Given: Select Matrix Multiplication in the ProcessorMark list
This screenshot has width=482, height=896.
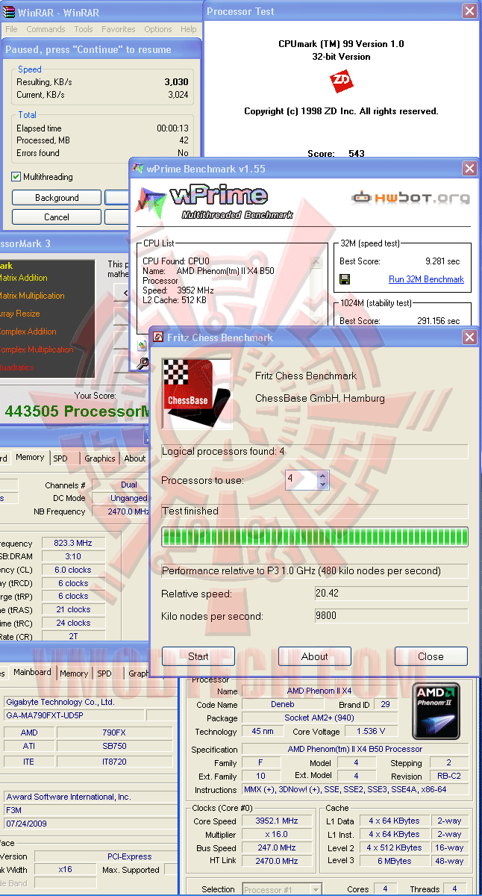Looking at the screenshot, I should pyautogui.click(x=32, y=296).
